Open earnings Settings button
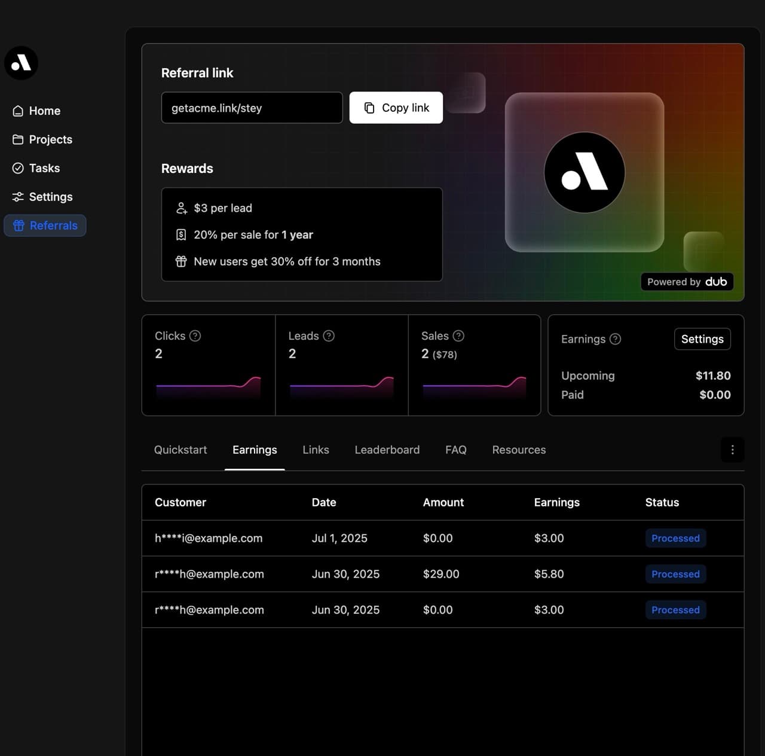The image size is (765, 756). coord(702,339)
